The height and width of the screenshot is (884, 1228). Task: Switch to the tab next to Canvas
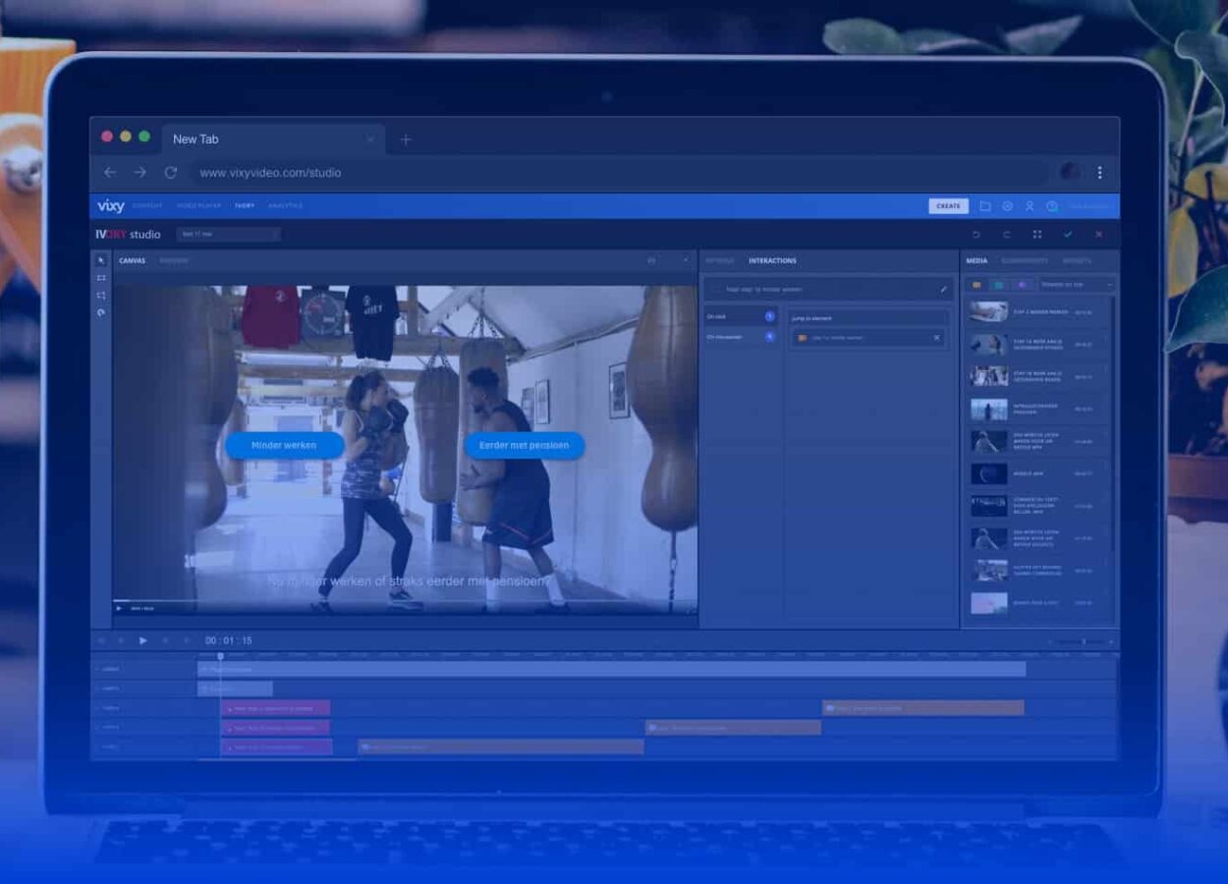174,261
